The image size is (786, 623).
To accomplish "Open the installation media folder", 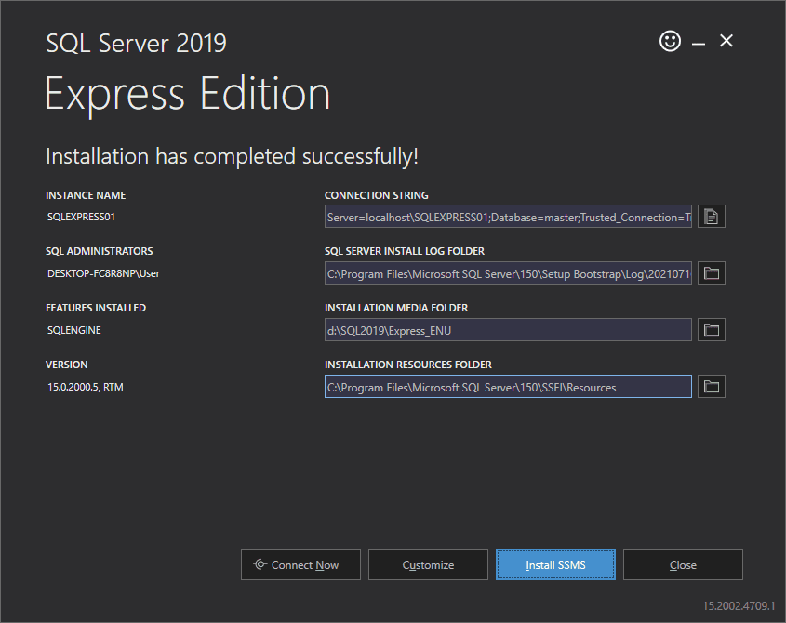I will (711, 329).
